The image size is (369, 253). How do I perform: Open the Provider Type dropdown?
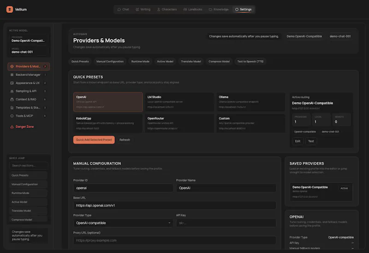[x=123, y=223]
